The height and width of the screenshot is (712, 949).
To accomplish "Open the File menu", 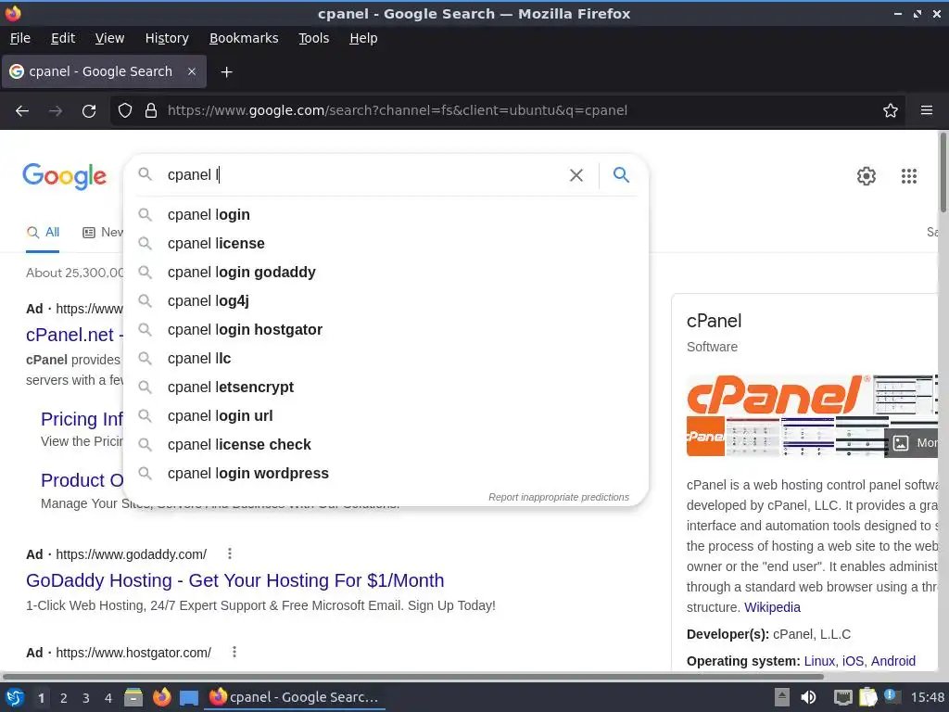I will coord(20,38).
